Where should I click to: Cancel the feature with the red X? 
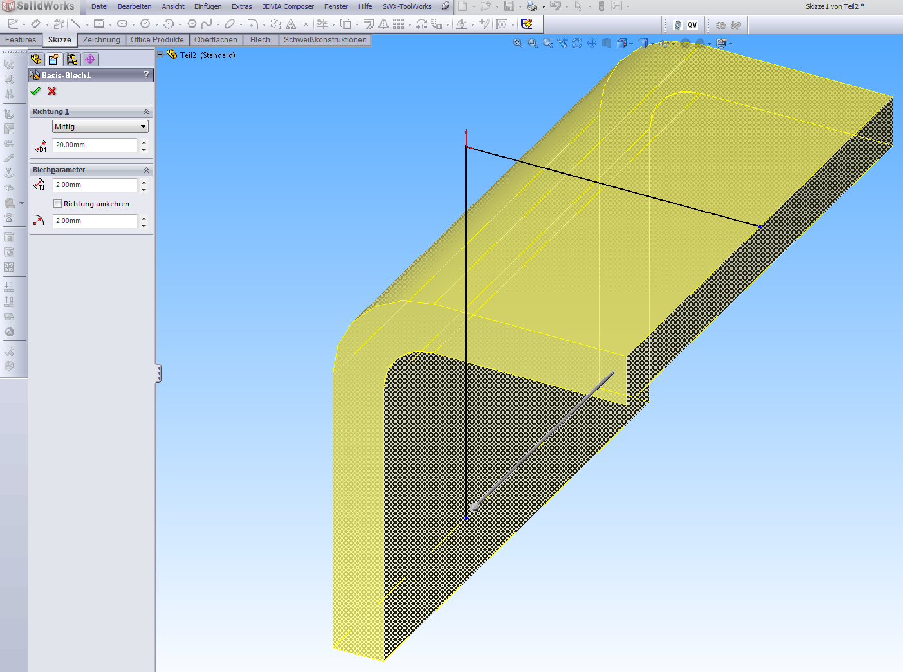[52, 91]
